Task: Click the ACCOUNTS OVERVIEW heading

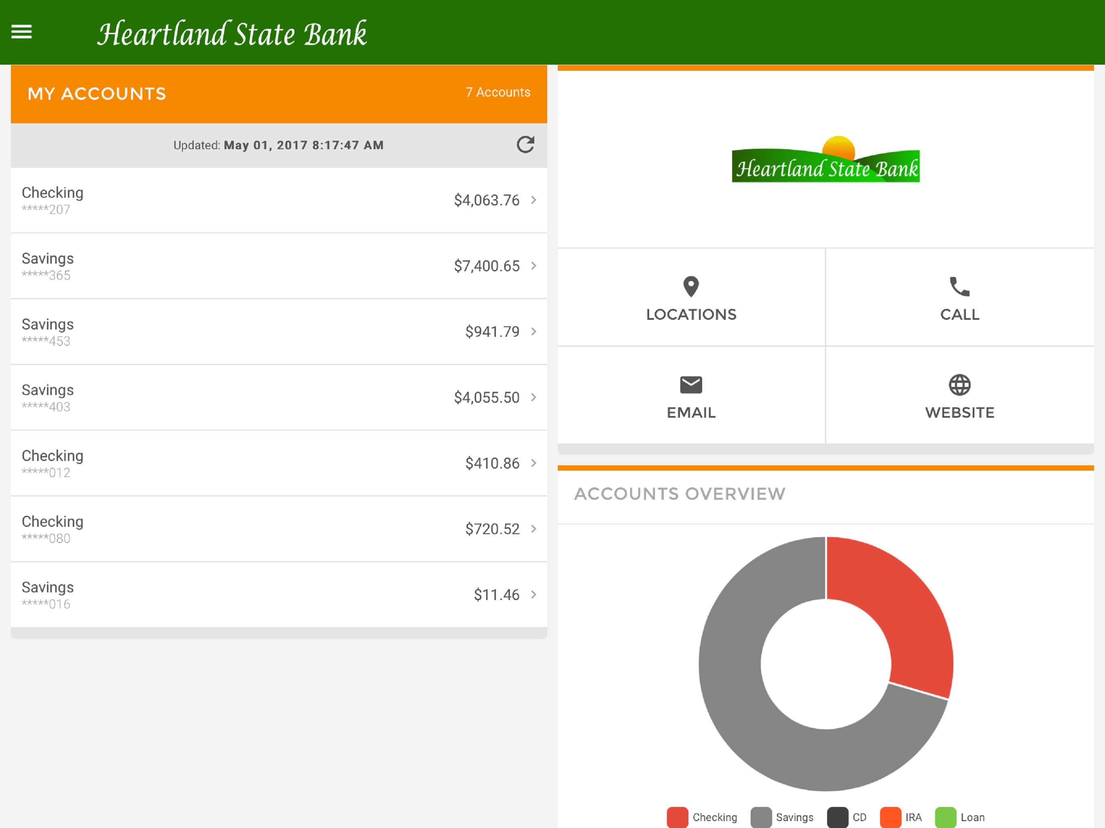Action: (680, 494)
